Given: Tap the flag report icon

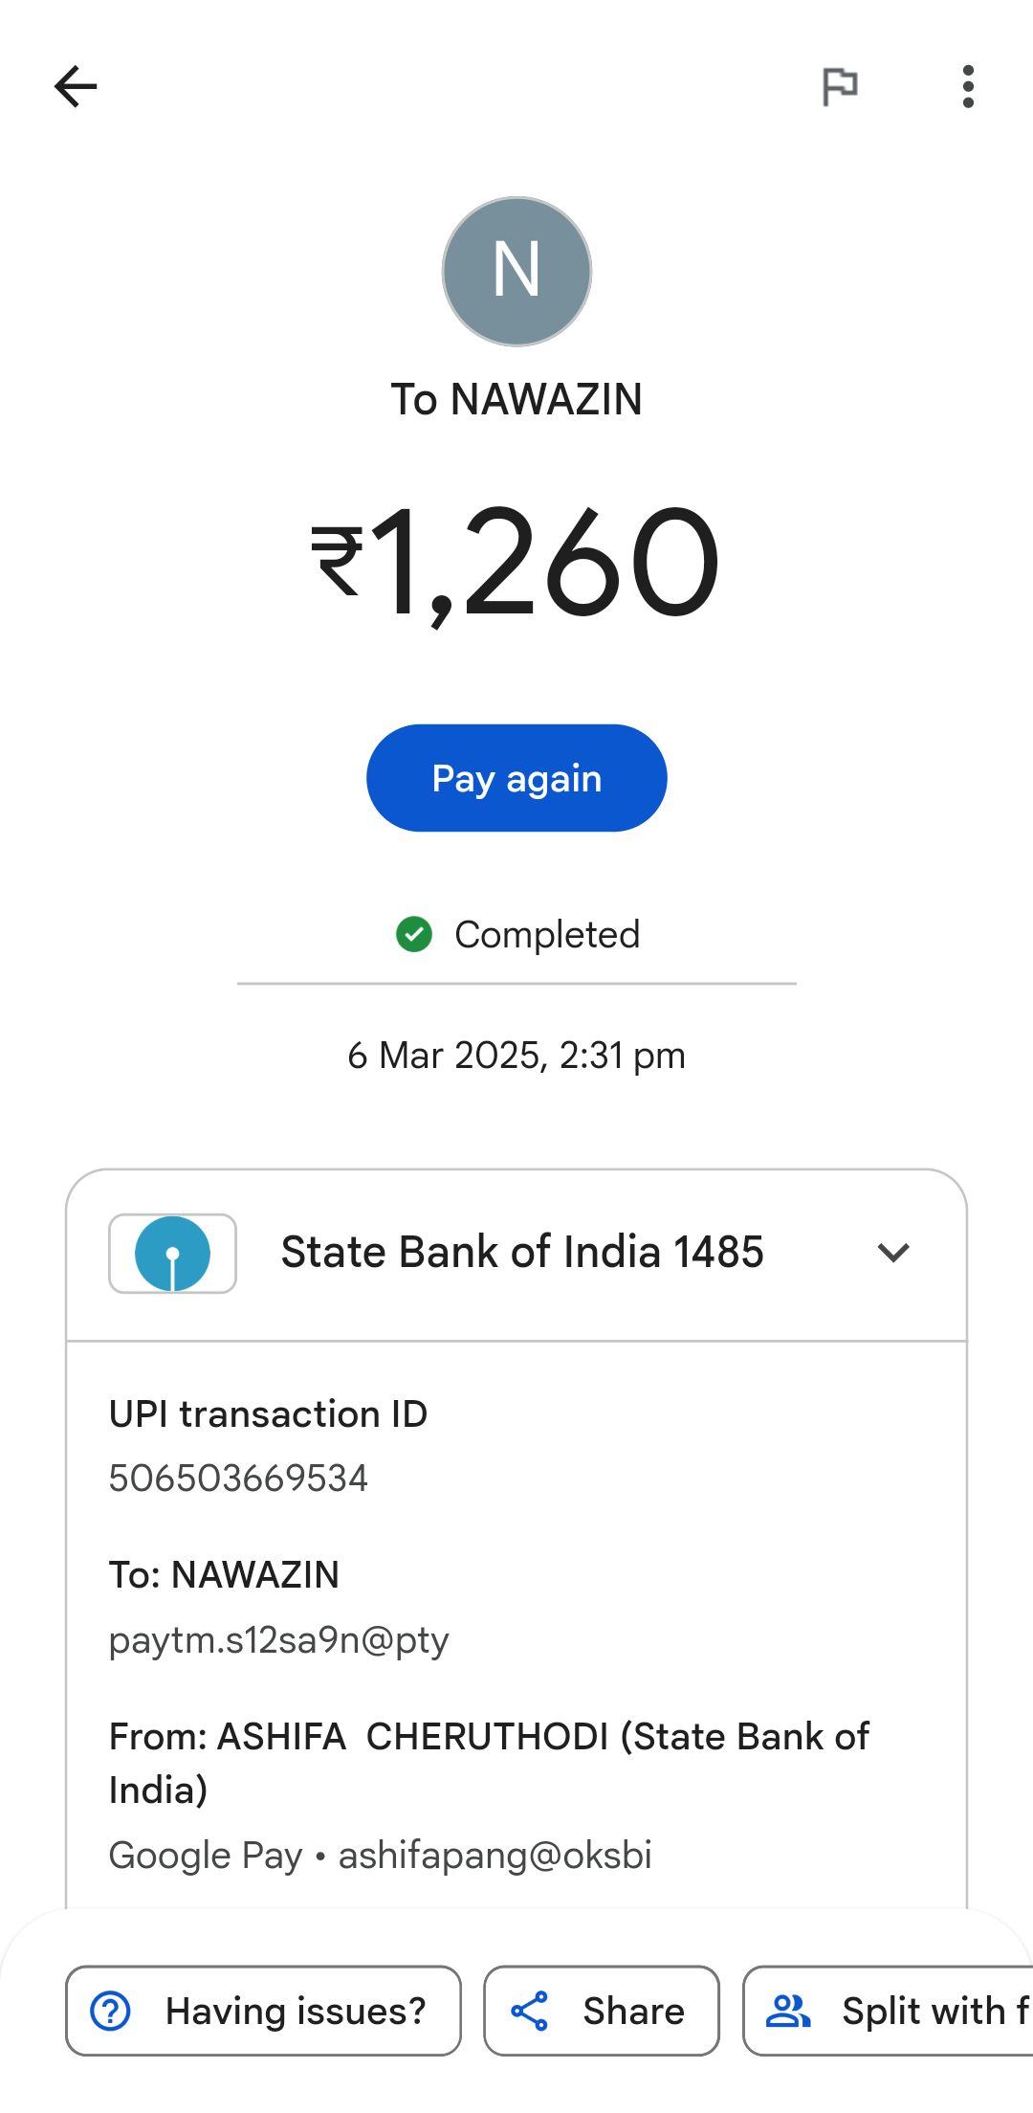Looking at the screenshot, I should [x=840, y=87].
